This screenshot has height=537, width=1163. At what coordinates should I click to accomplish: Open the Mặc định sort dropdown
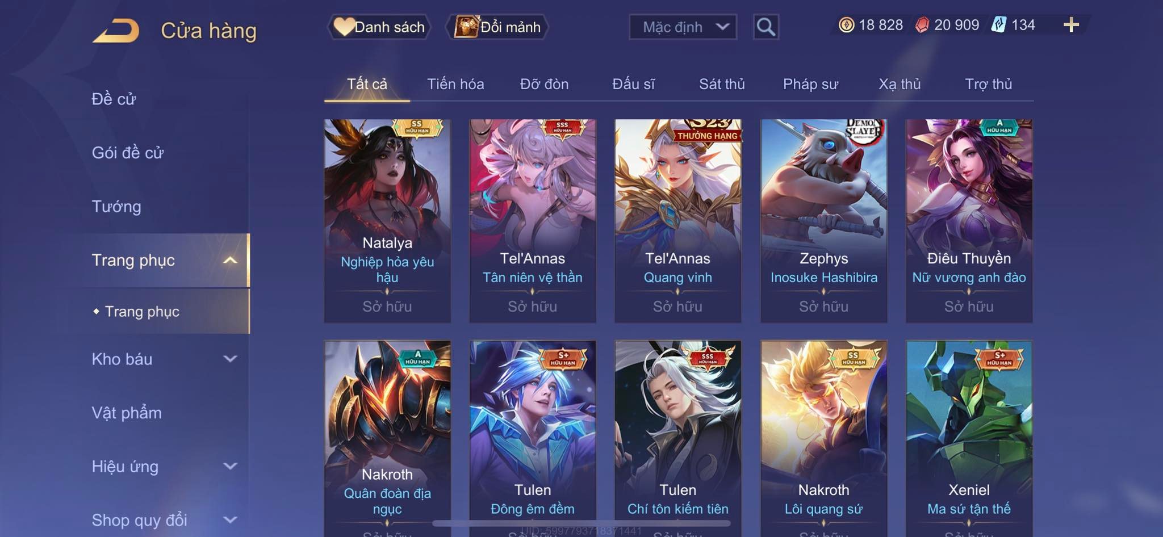(683, 27)
